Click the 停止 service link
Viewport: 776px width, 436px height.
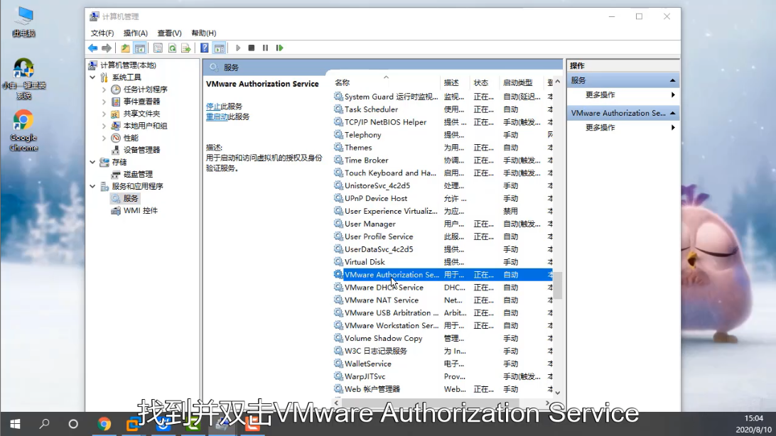[x=213, y=107]
